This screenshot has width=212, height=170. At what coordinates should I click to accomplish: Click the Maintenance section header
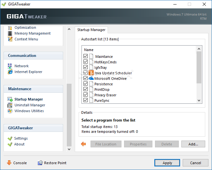tap(33, 89)
